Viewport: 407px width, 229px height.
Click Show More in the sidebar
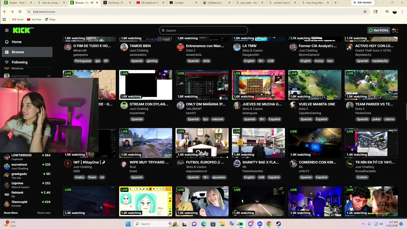point(10,213)
